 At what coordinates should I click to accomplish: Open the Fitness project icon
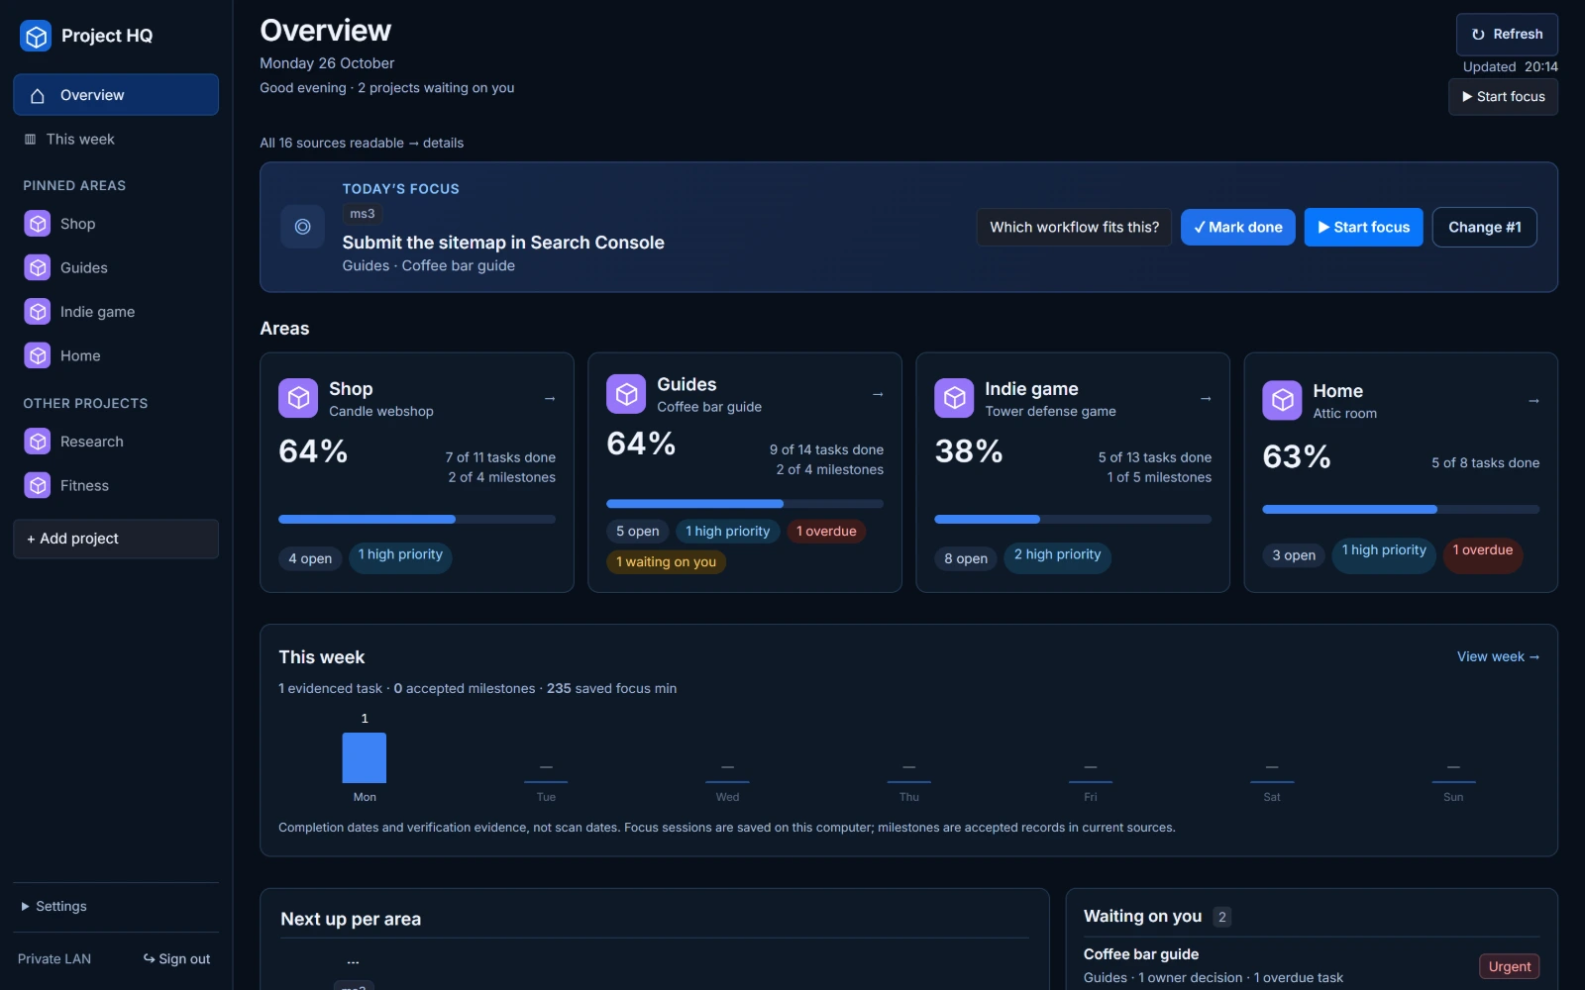38,485
